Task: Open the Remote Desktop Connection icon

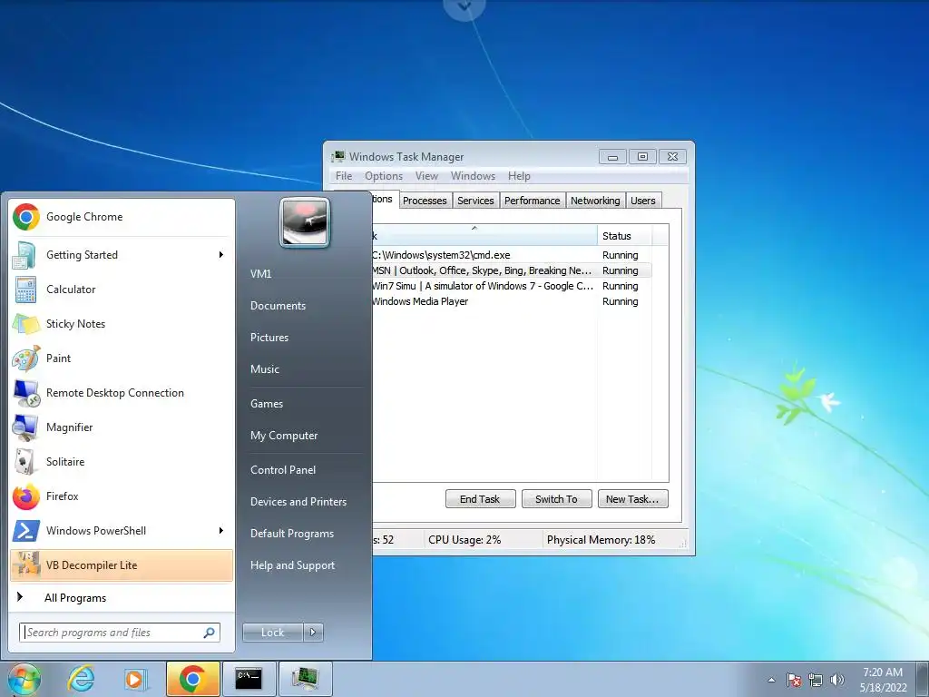Action: click(x=26, y=393)
